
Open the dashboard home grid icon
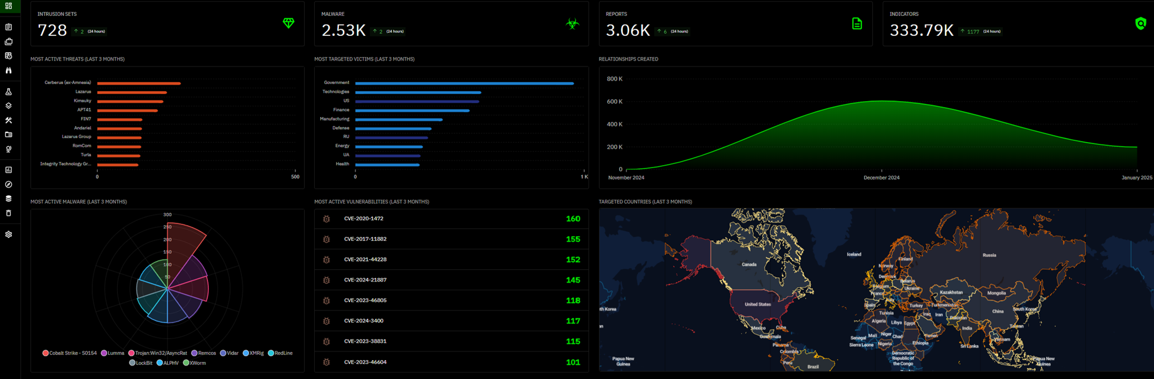pyautogui.click(x=9, y=6)
